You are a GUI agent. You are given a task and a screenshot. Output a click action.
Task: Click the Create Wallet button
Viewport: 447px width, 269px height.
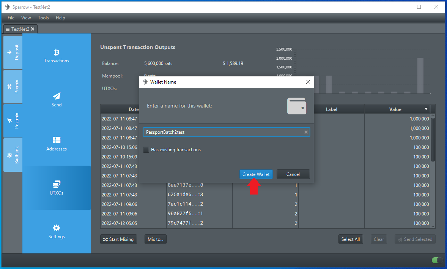point(256,174)
